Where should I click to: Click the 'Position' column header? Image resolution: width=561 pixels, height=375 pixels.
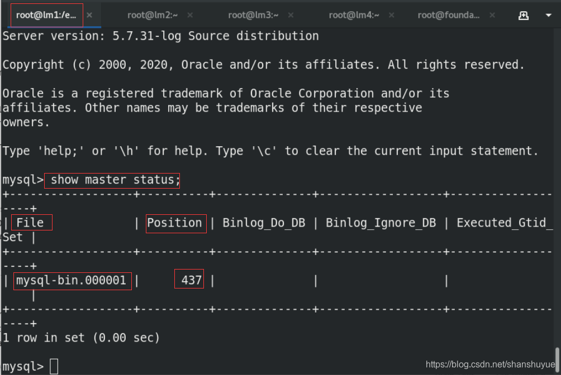(x=174, y=223)
